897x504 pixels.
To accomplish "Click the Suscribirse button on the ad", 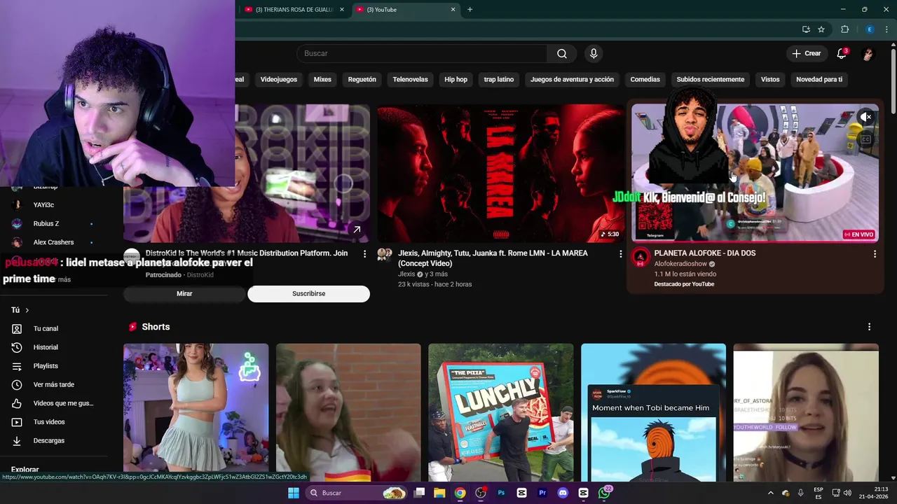I will 308,294.
